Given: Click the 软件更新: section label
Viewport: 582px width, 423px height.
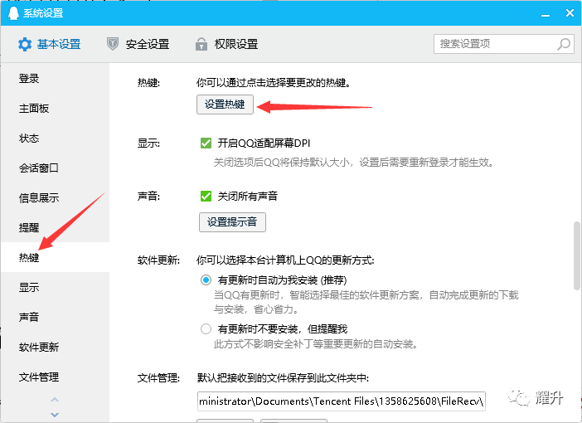Looking at the screenshot, I should tap(158, 260).
